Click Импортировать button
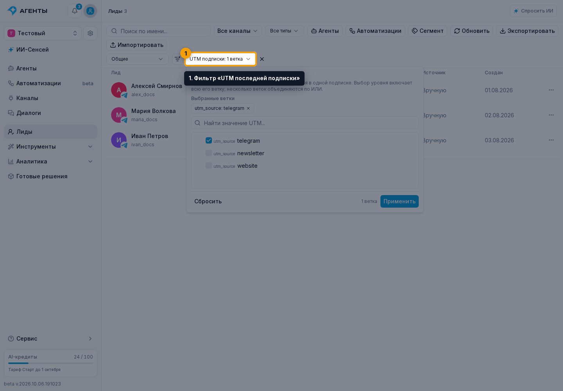 pyautogui.click(x=137, y=45)
